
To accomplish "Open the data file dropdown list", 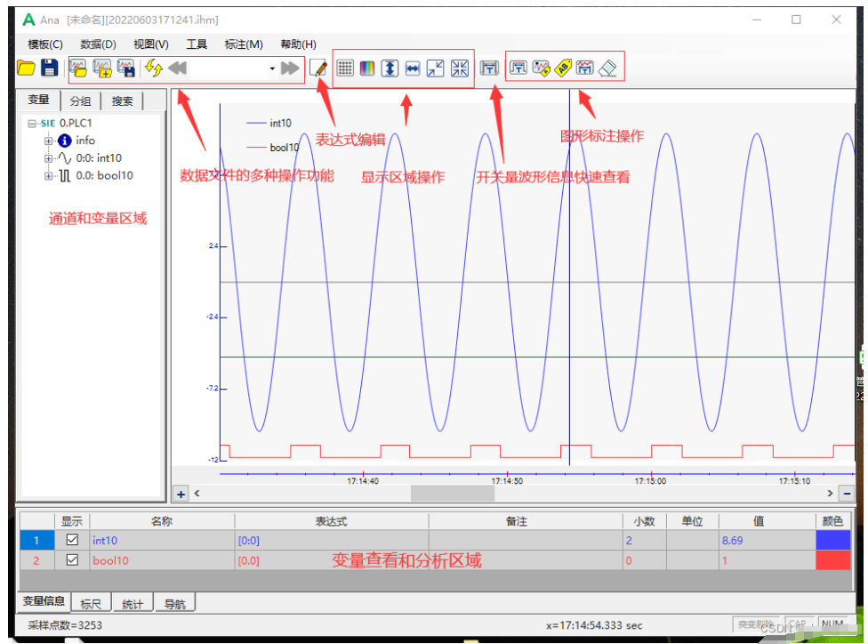I will pyautogui.click(x=272, y=68).
